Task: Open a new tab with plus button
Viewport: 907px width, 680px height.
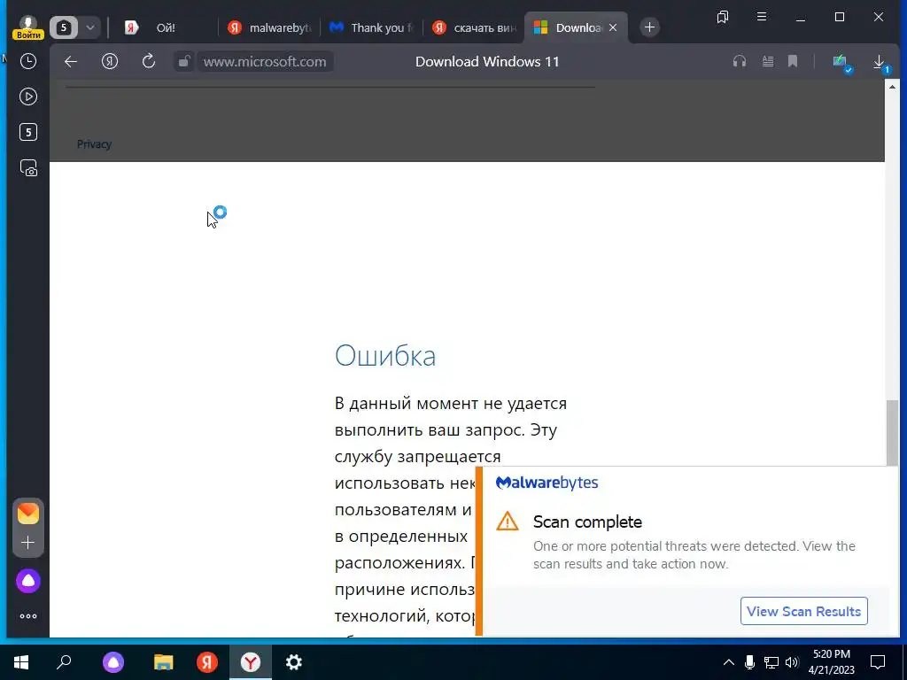Action: [649, 27]
